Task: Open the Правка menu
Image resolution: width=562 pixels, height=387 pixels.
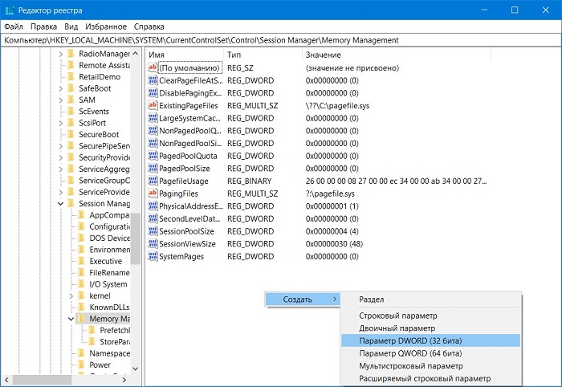Action: (43, 26)
